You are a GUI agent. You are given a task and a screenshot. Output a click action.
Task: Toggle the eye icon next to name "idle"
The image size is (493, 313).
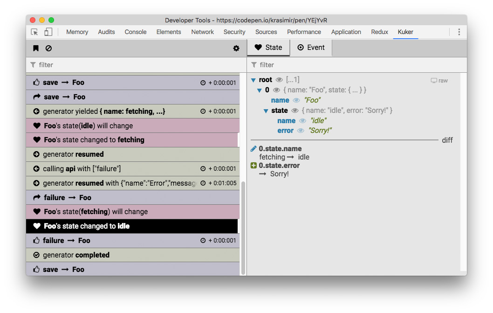pyautogui.click(x=302, y=121)
